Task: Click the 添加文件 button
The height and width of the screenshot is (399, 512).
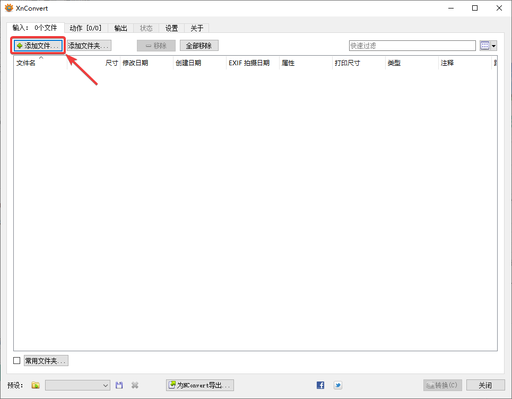Action: tap(37, 45)
